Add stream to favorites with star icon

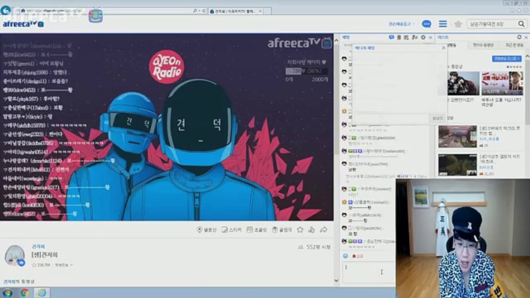300,230
